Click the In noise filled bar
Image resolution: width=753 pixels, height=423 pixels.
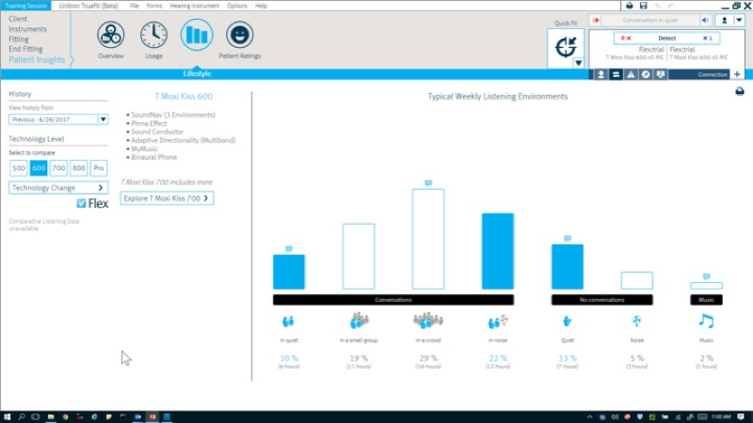(498, 251)
